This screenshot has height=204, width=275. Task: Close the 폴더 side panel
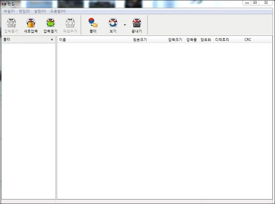coord(52,40)
